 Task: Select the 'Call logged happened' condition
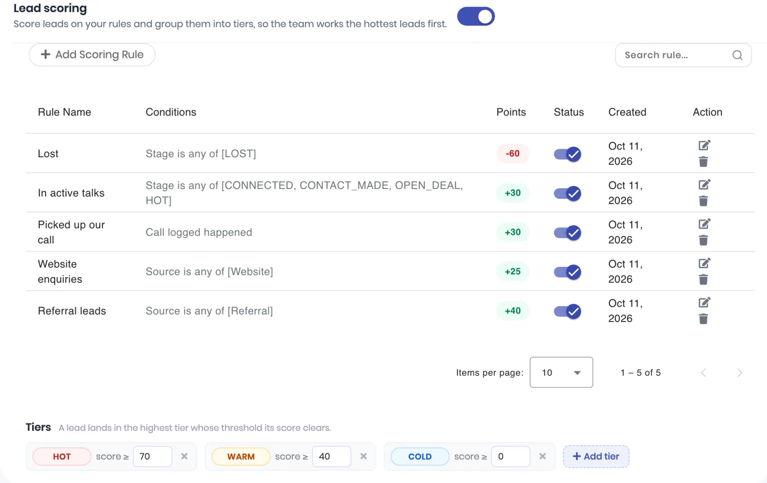199,232
